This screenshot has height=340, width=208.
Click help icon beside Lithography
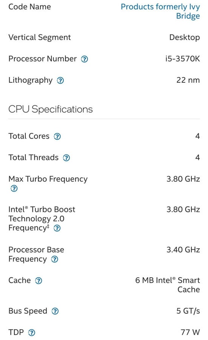60,80
